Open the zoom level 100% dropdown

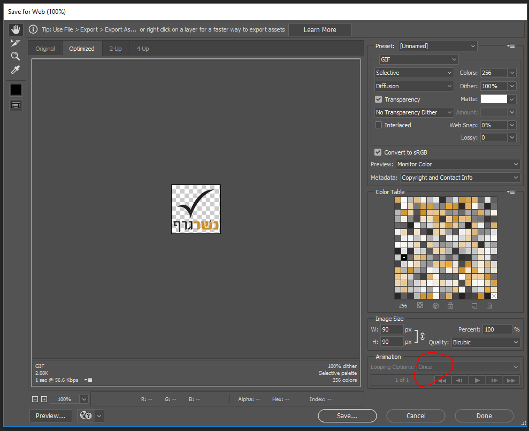coord(84,399)
